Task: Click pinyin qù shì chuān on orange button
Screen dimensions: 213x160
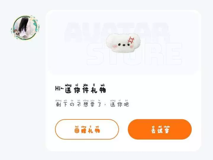Action: point(161,127)
